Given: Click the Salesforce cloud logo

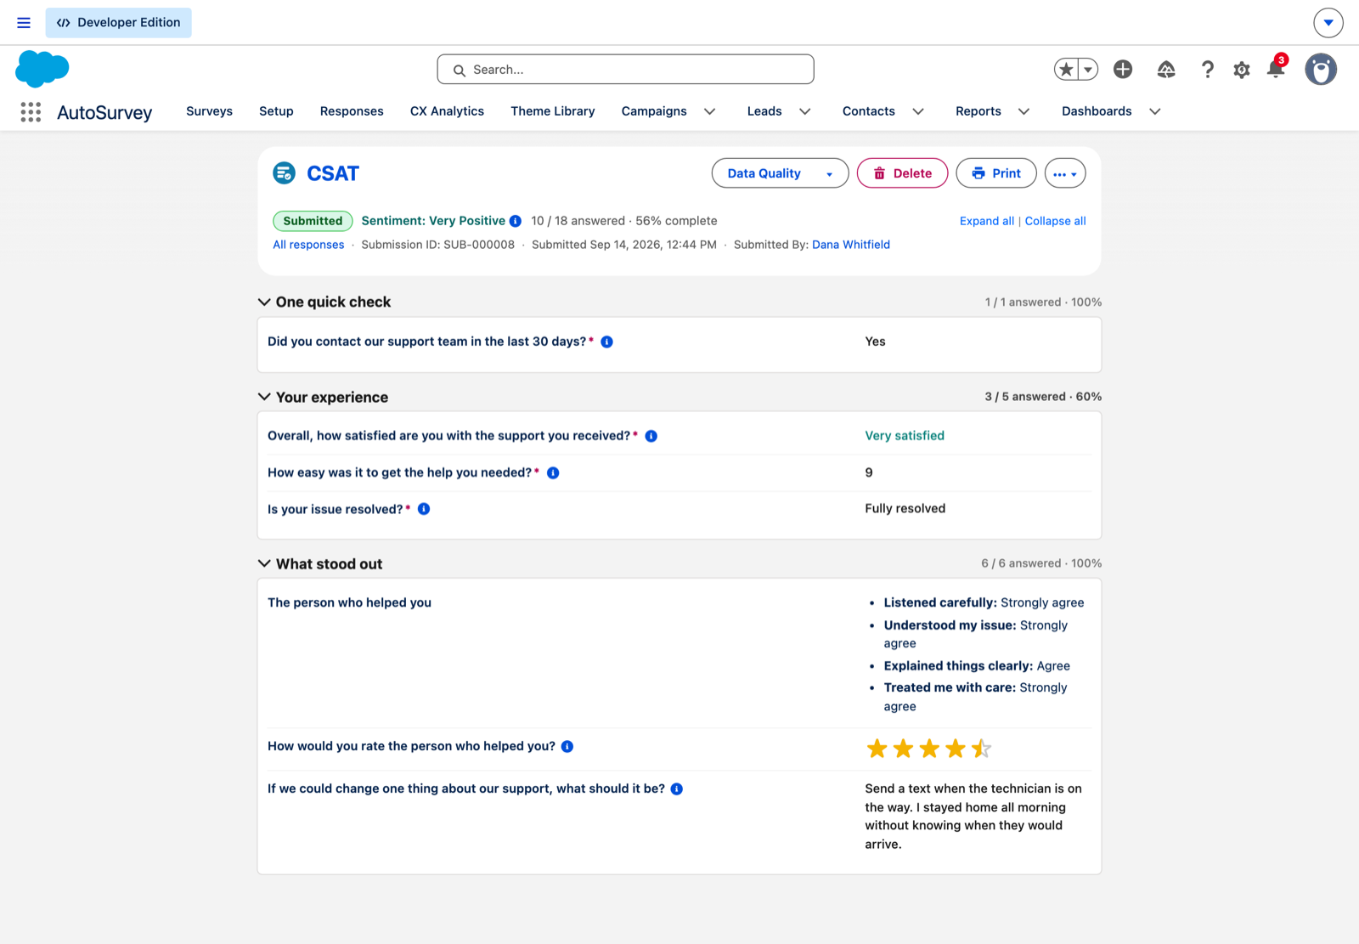Looking at the screenshot, I should [42, 69].
